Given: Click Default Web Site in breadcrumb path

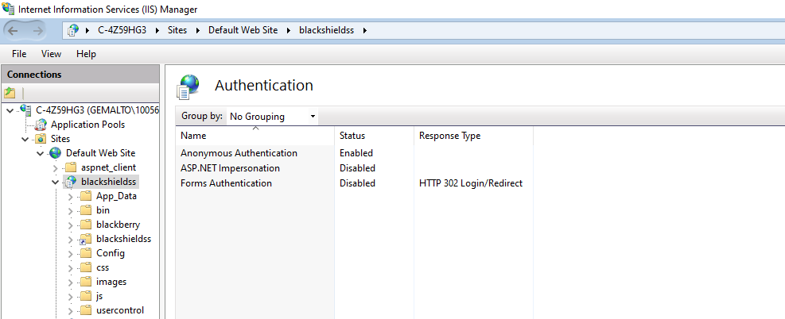Looking at the screenshot, I should 243,30.
